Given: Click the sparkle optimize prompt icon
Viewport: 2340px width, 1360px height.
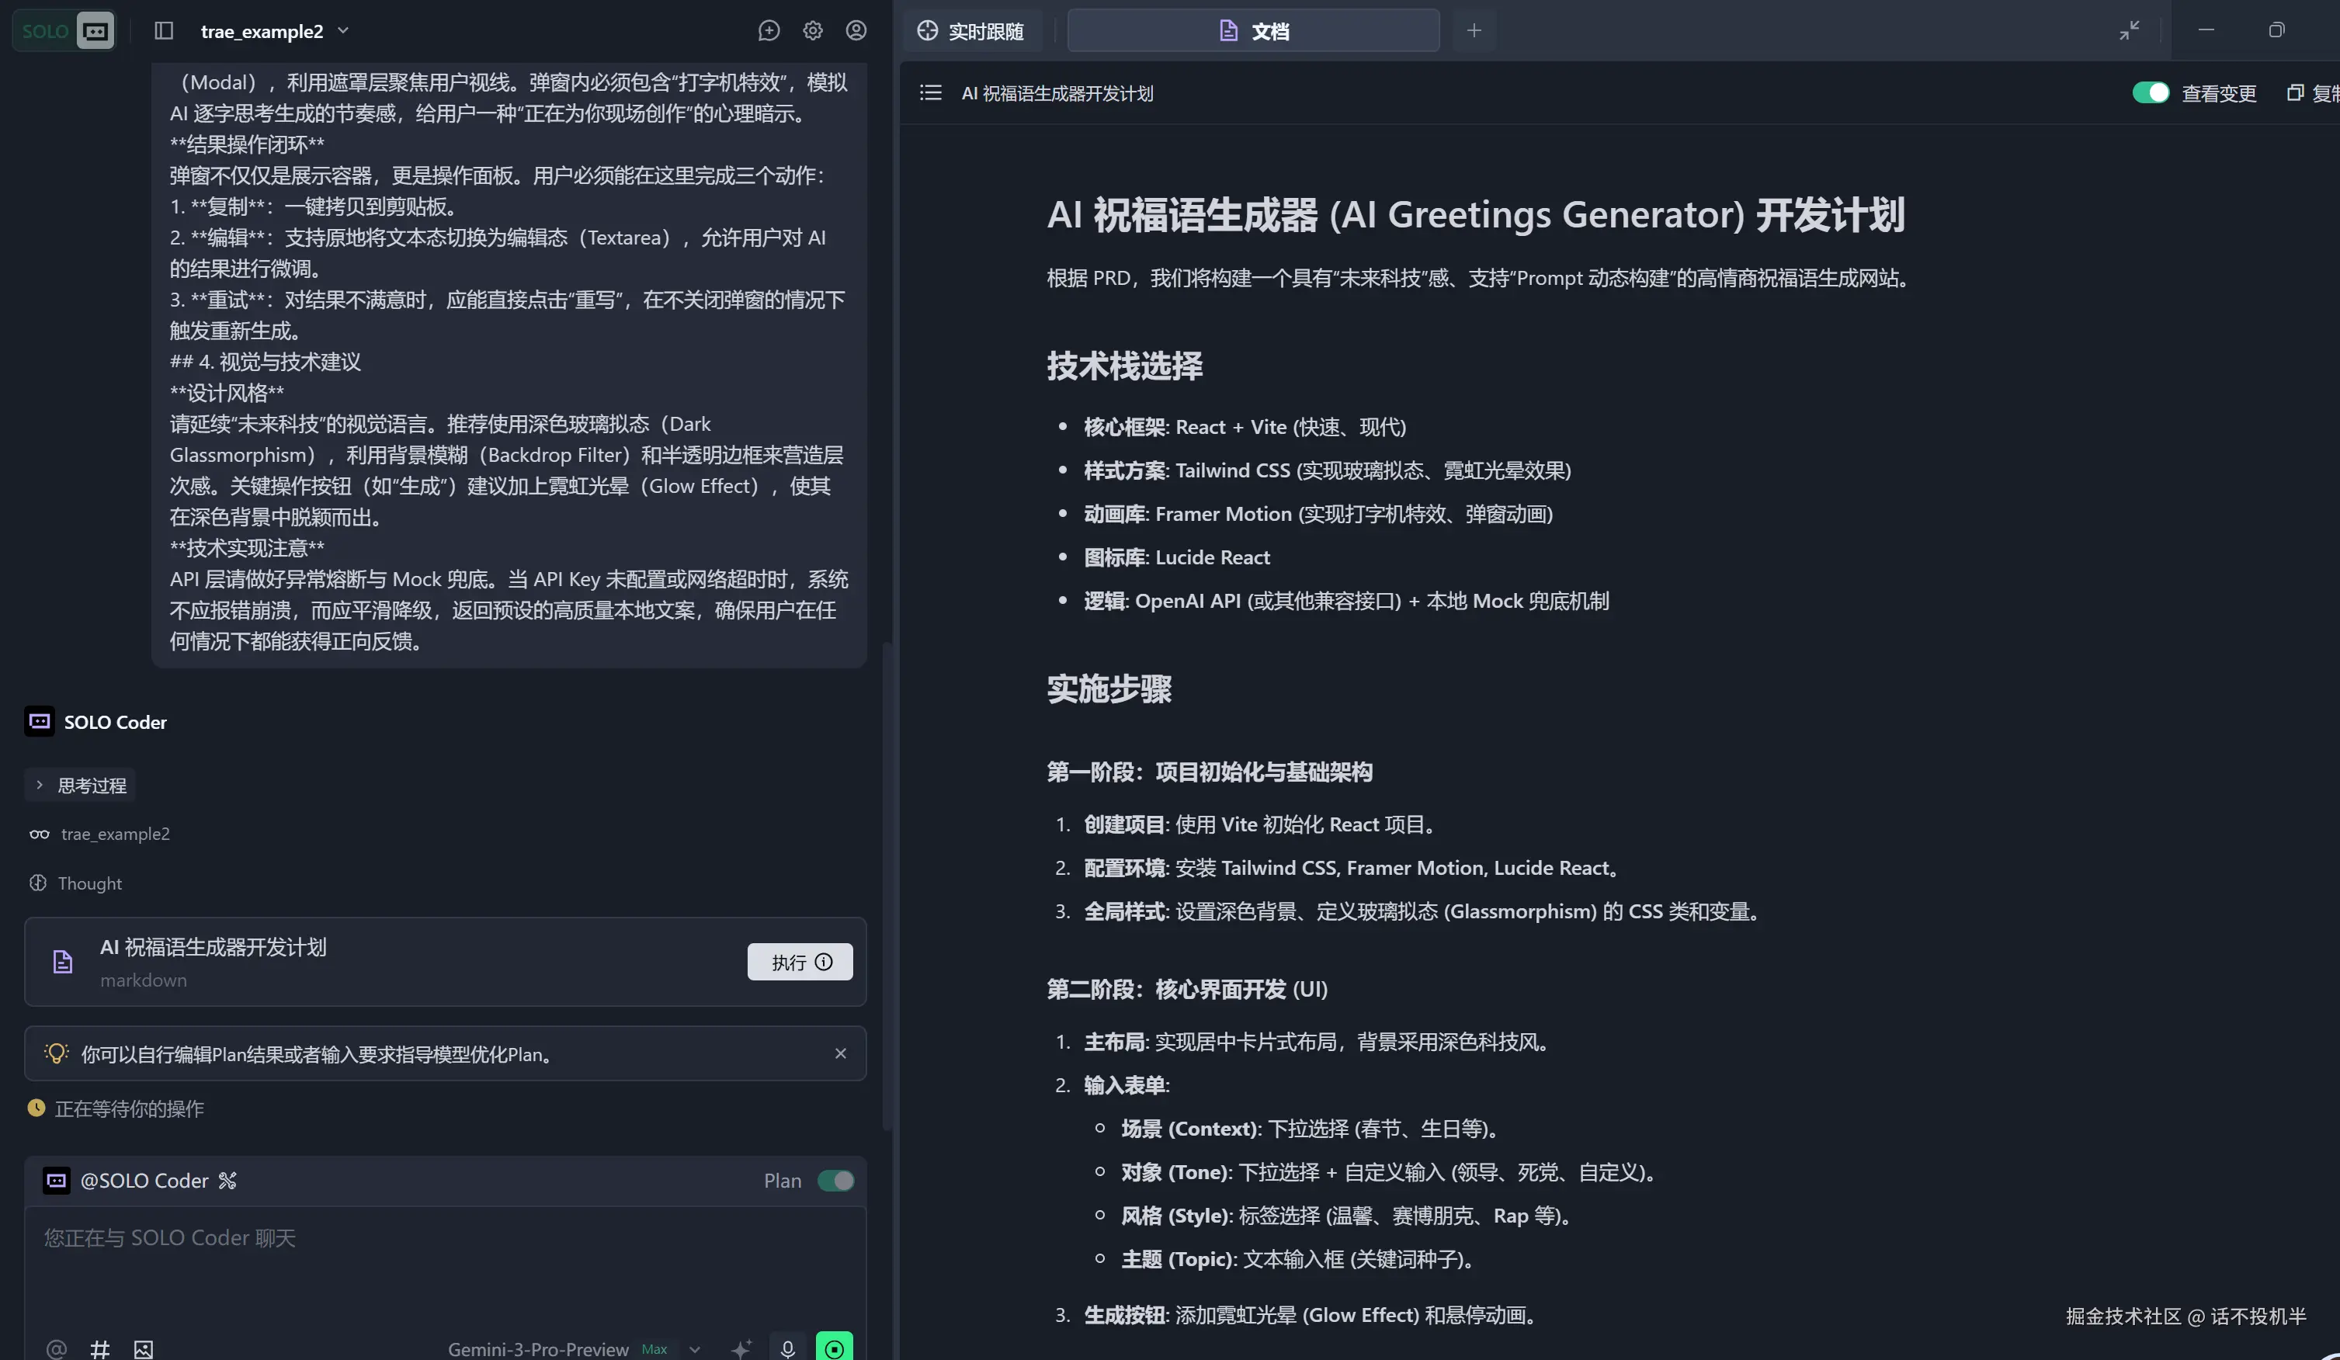Looking at the screenshot, I should [x=740, y=1348].
